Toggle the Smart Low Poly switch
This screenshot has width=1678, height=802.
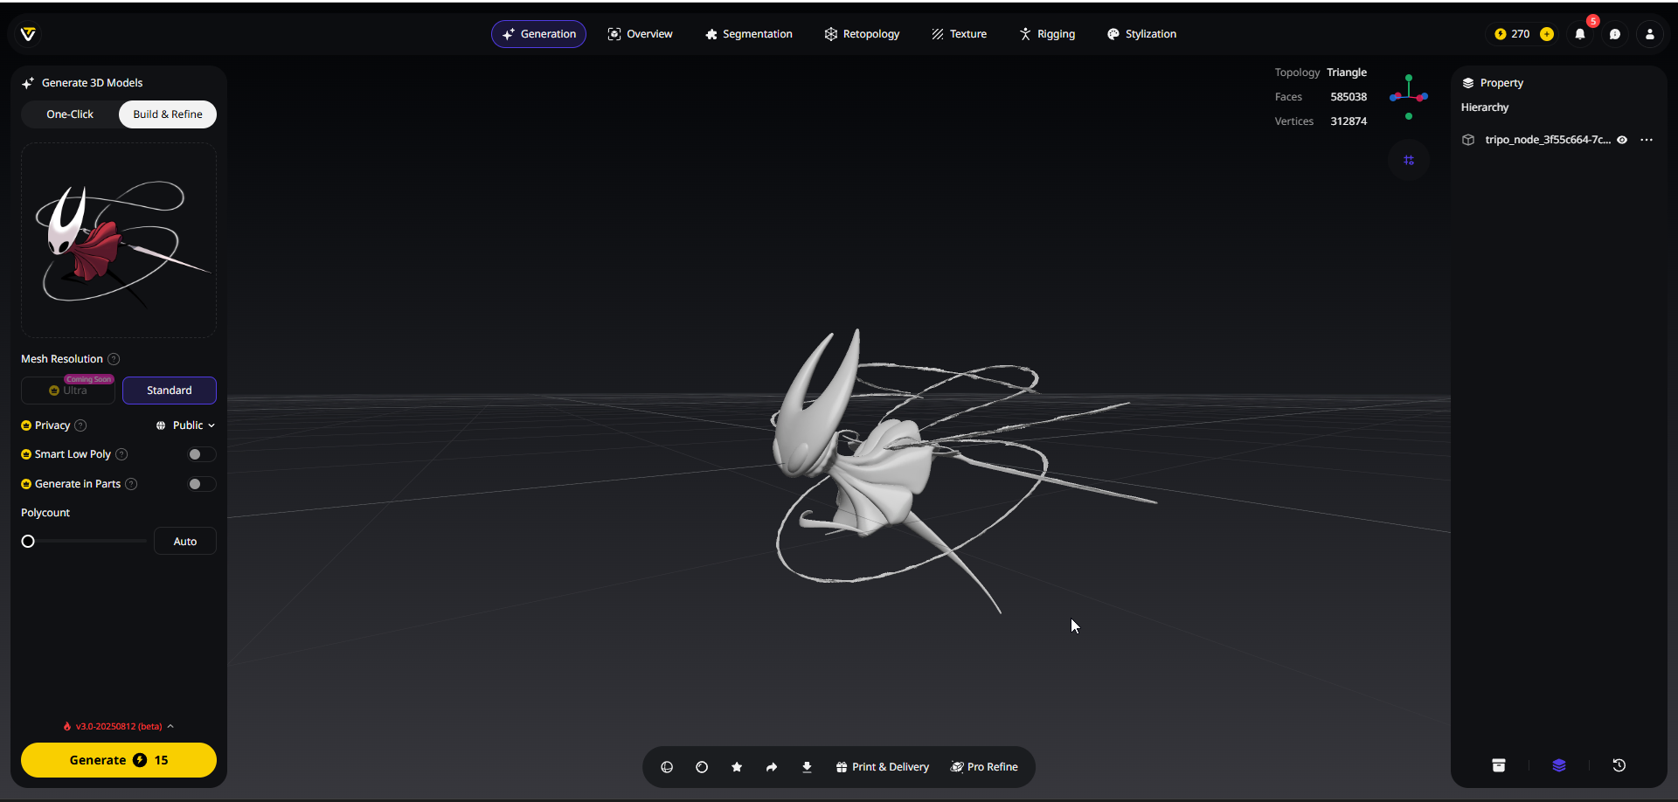201,454
